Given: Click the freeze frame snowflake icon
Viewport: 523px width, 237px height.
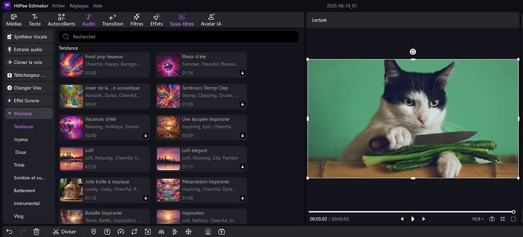Looking at the screenshot, I should [x=188, y=231].
